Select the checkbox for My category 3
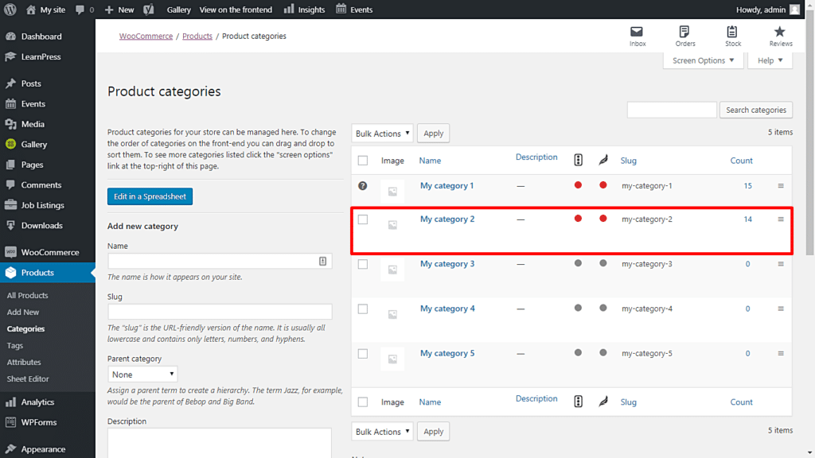815x458 pixels. (x=362, y=263)
